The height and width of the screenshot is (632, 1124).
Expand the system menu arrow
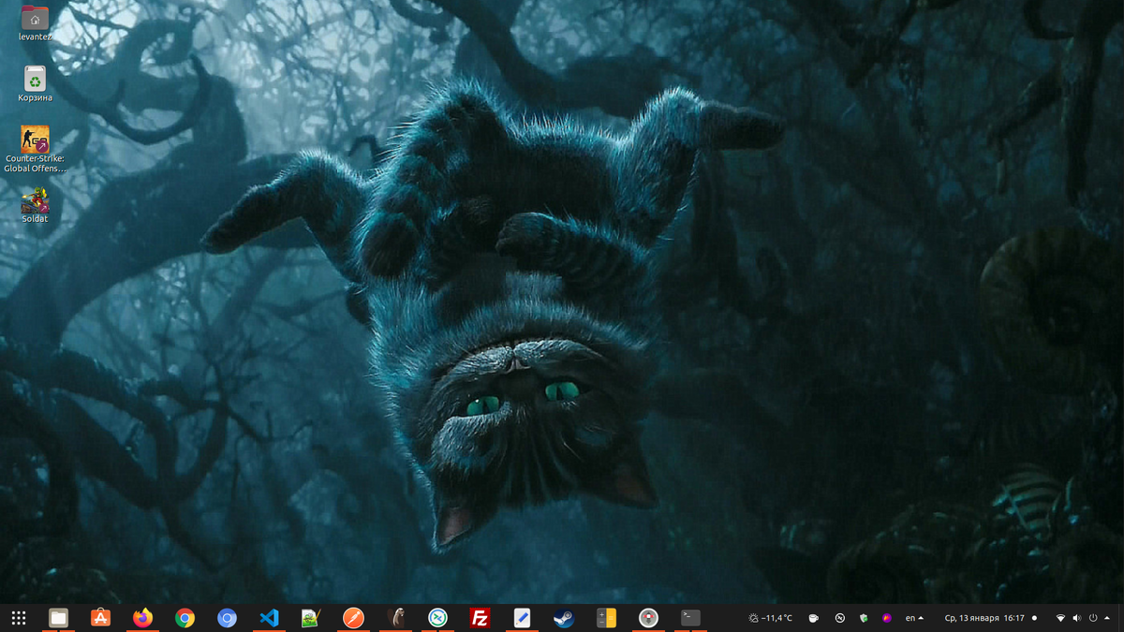pos(1108,618)
